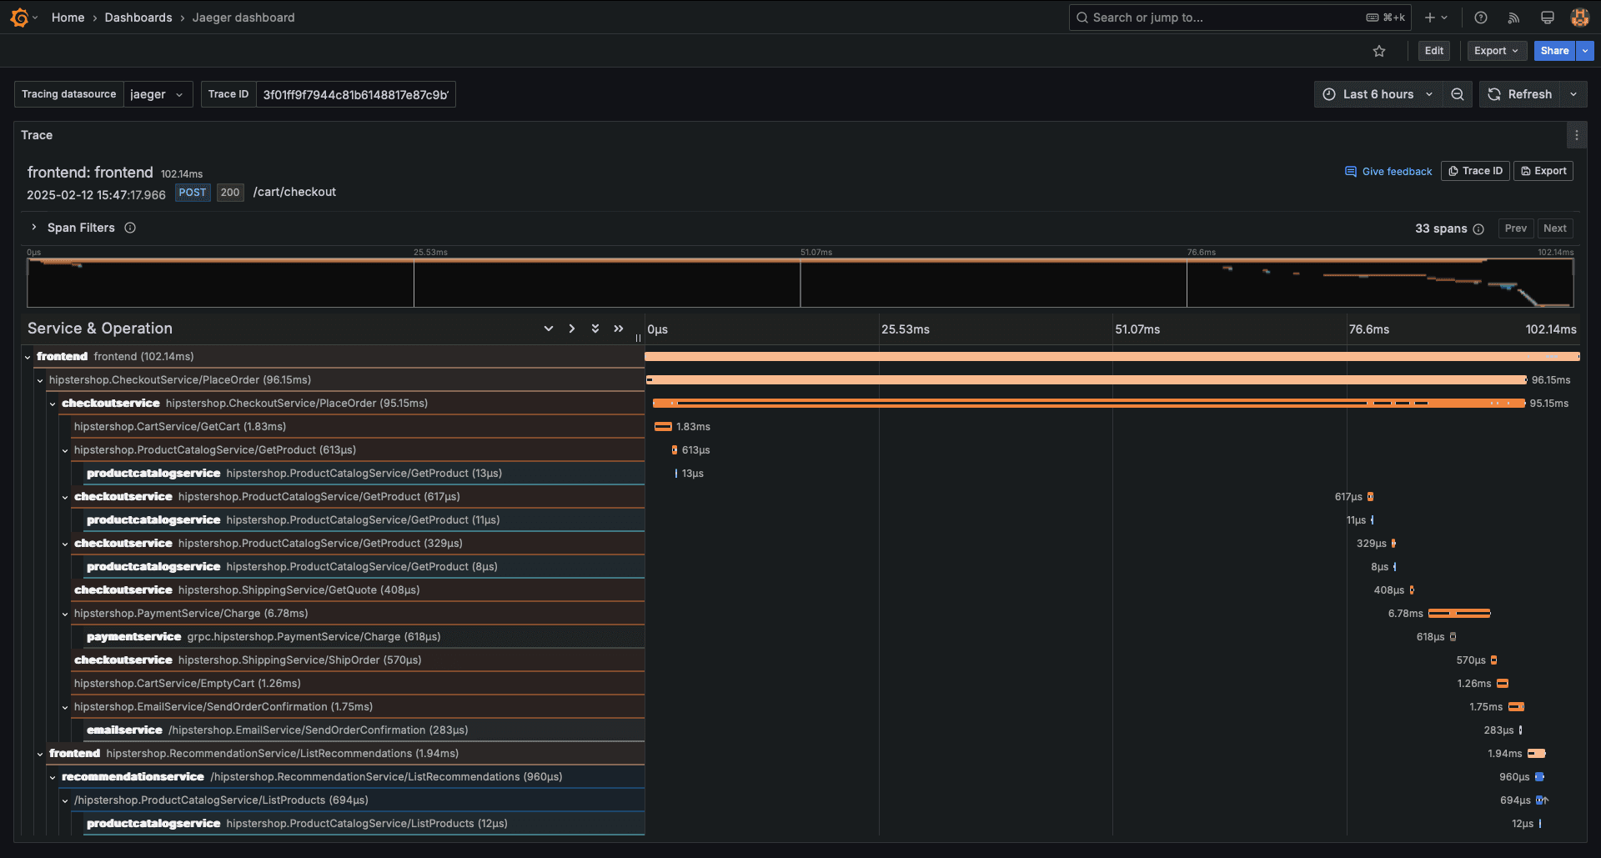
Task: Open the Trace panel three-dot menu
Action: click(1576, 135)
